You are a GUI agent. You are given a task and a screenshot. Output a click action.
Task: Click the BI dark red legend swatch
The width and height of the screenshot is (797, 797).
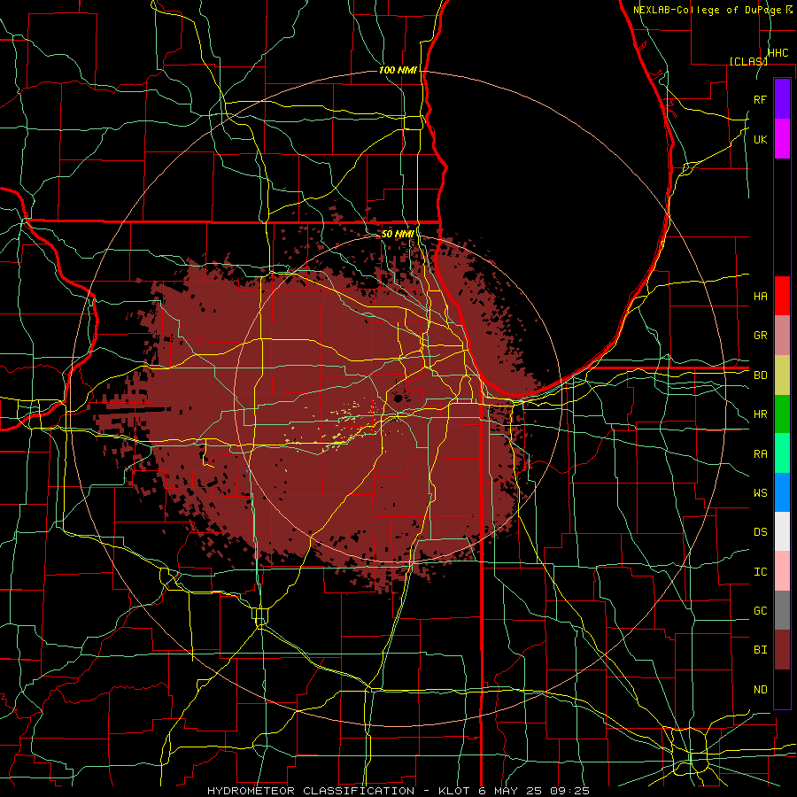tap(782, 650)
